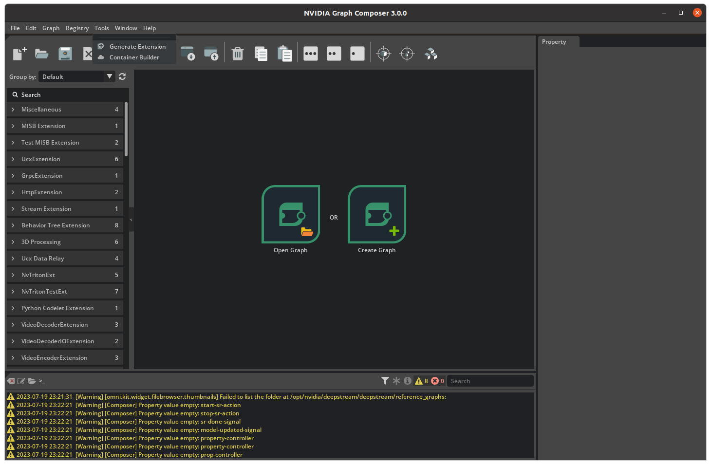Viewport: 711px width, 465px height.
Task: Click the component Search field
Action: tap(68, 95)
